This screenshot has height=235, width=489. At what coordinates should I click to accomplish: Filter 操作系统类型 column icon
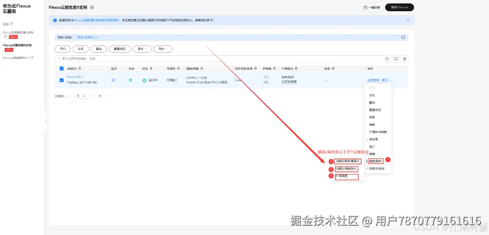click(x=255, y=68)
